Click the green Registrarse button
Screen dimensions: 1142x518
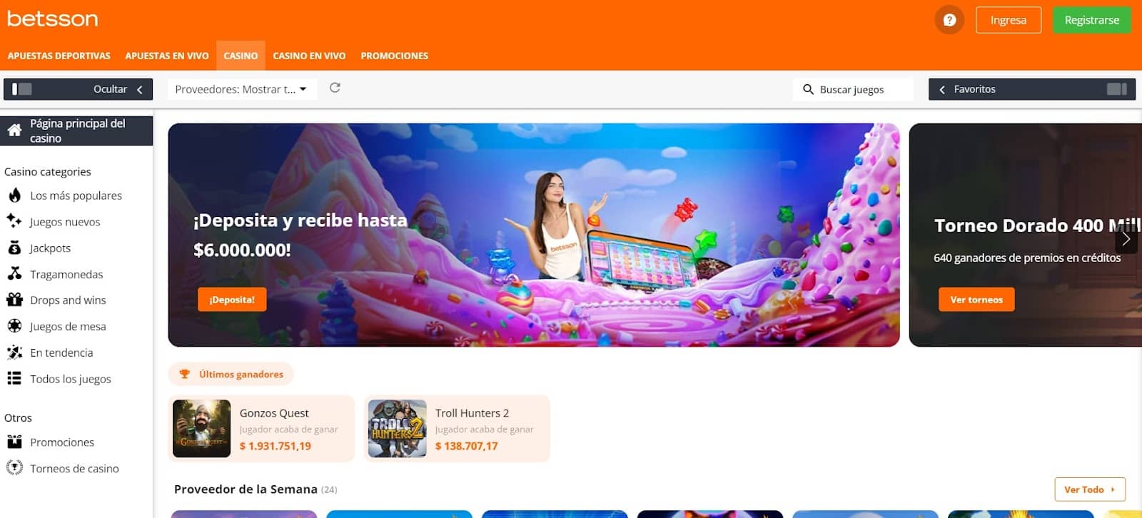tap(1092, 20)
